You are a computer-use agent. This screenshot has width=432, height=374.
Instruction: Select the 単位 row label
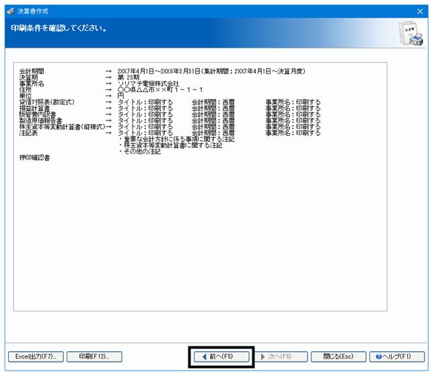pos(26,96)
